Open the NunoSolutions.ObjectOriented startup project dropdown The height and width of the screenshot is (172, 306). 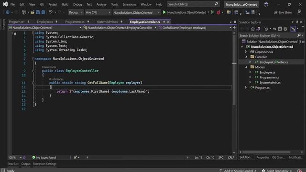tap(136, 12)
